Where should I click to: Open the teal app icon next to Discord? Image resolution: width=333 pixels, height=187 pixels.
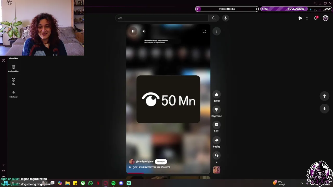coord(129,183)
